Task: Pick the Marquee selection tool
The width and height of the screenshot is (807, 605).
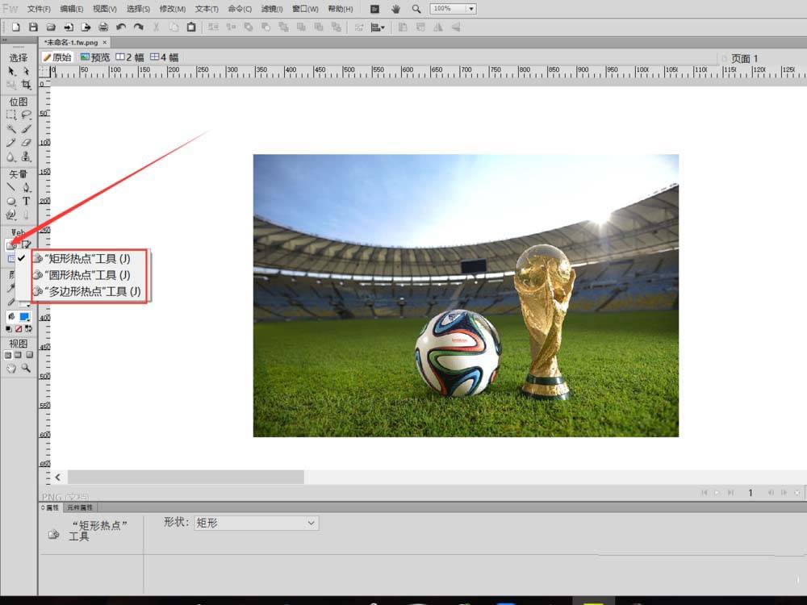Action: click(x=11, y=115)
